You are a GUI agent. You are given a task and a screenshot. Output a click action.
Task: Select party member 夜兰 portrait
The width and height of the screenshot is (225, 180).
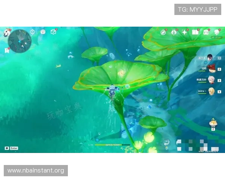click(x=210, y=57)
